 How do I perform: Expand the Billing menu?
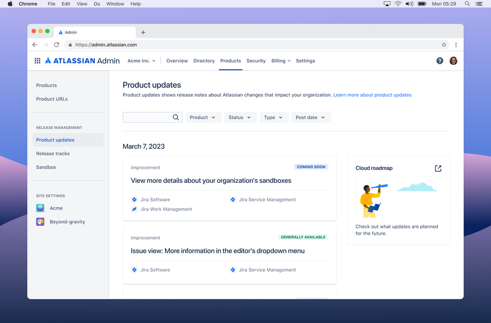(x=281, y=61)
